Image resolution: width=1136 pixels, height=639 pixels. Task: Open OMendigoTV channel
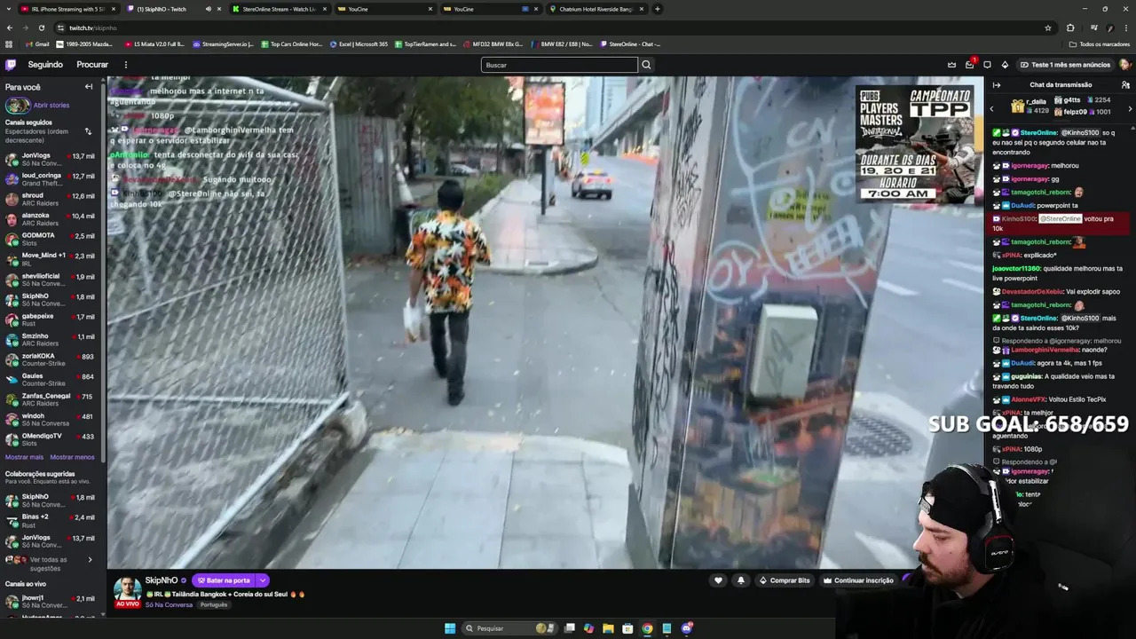[51, 439]
